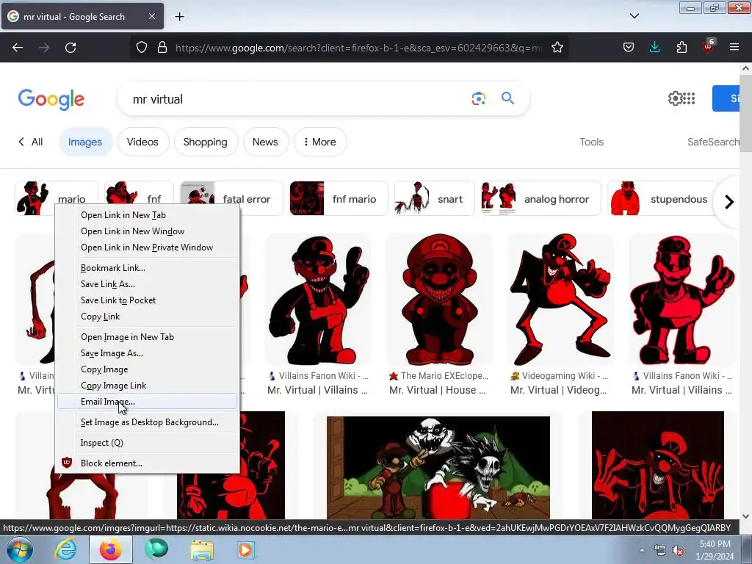752x564 pixels.
Task: Switch to the Videos tab
Action: point(142,142)
